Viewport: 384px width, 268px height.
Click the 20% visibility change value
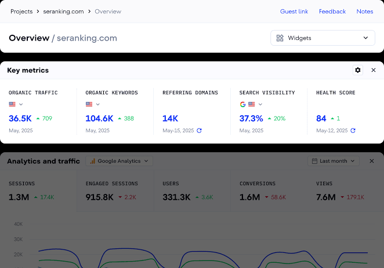click(x=280, y=119)
